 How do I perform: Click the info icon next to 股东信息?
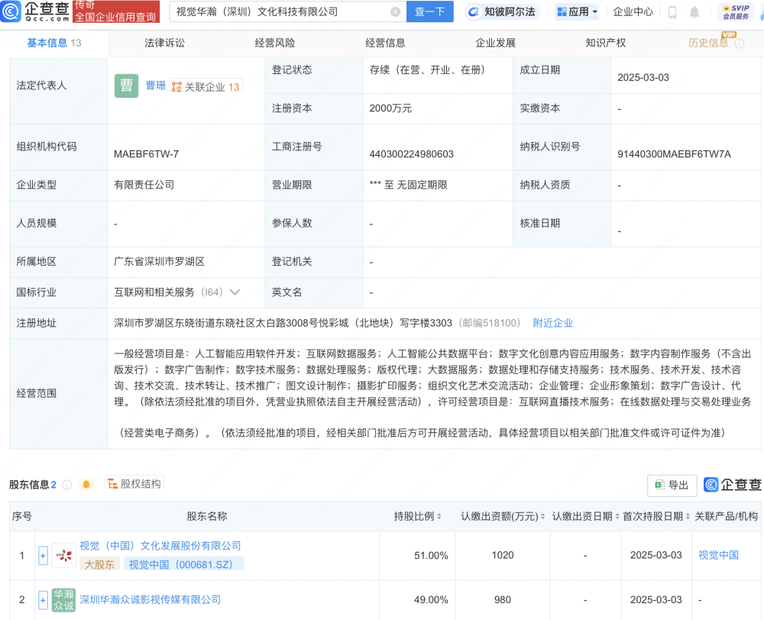67,485
